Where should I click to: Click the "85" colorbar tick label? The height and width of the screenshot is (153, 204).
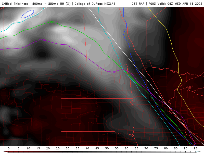pyautogui.click(x=176, y=148)
